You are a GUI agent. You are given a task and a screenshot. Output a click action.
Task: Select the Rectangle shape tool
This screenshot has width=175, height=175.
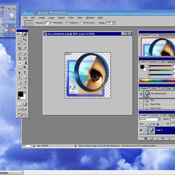pyautogui.click(x=25, y=77)
